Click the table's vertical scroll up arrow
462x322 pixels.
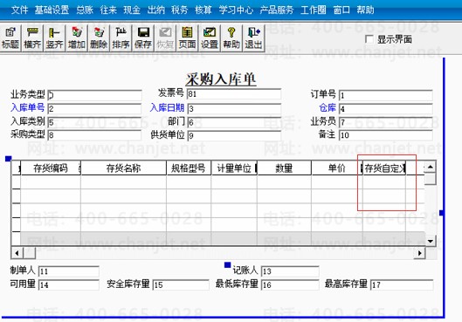(x=431, y=168)
